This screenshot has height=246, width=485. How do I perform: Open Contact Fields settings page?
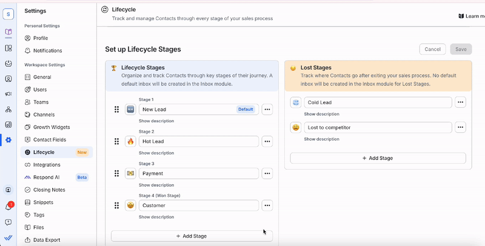coord(49,139)
